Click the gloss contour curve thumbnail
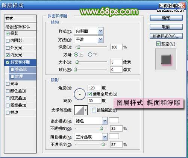Viewport: 188px width, 158px height. pos(79,110)
